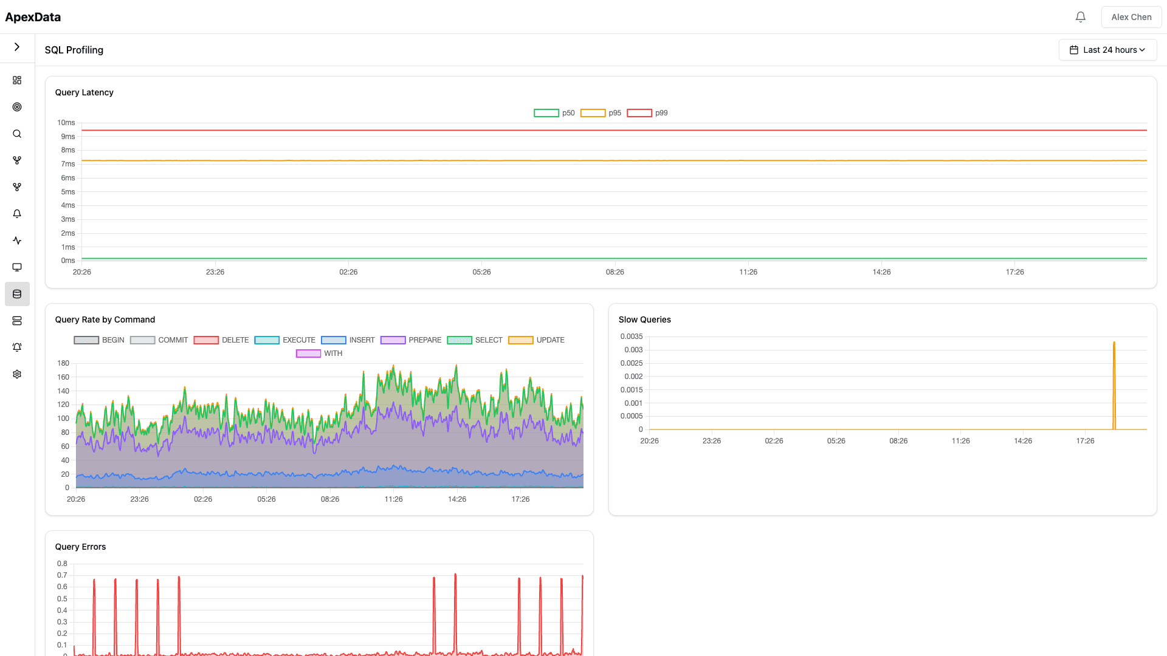Select the service map icon in sidebar
The image size is (1167, 656).
(x=17, y=160)
